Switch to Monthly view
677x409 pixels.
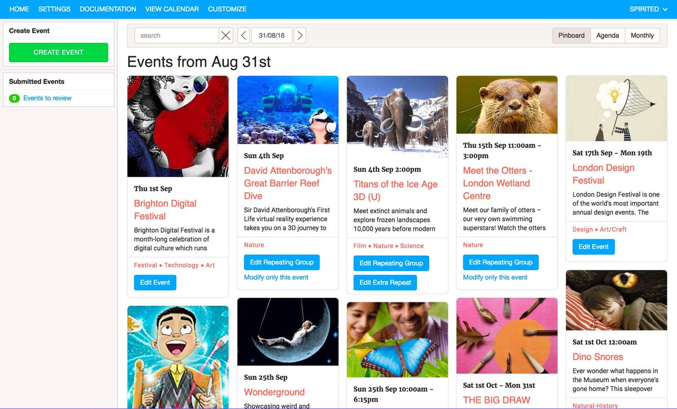point(642,36)
